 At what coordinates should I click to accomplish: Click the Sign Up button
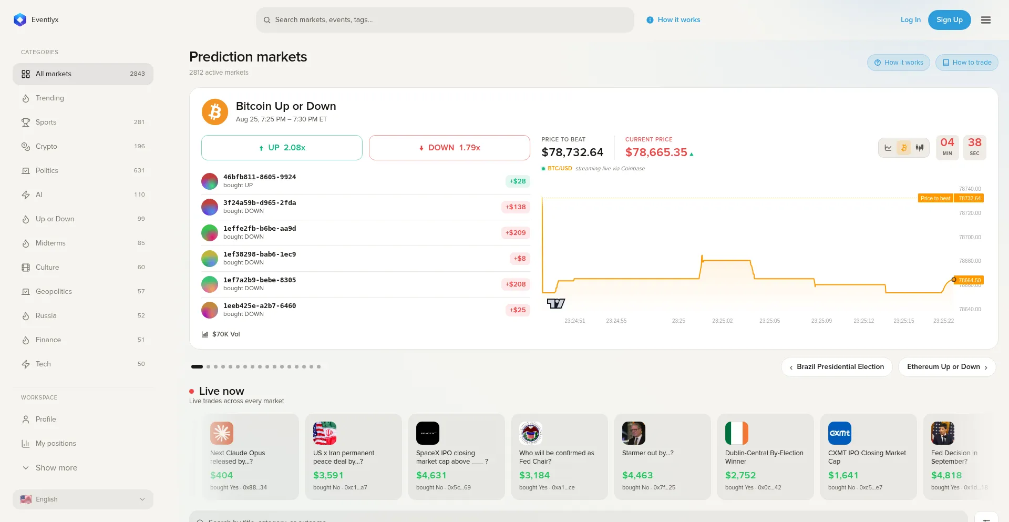click(x=949, y=20)
